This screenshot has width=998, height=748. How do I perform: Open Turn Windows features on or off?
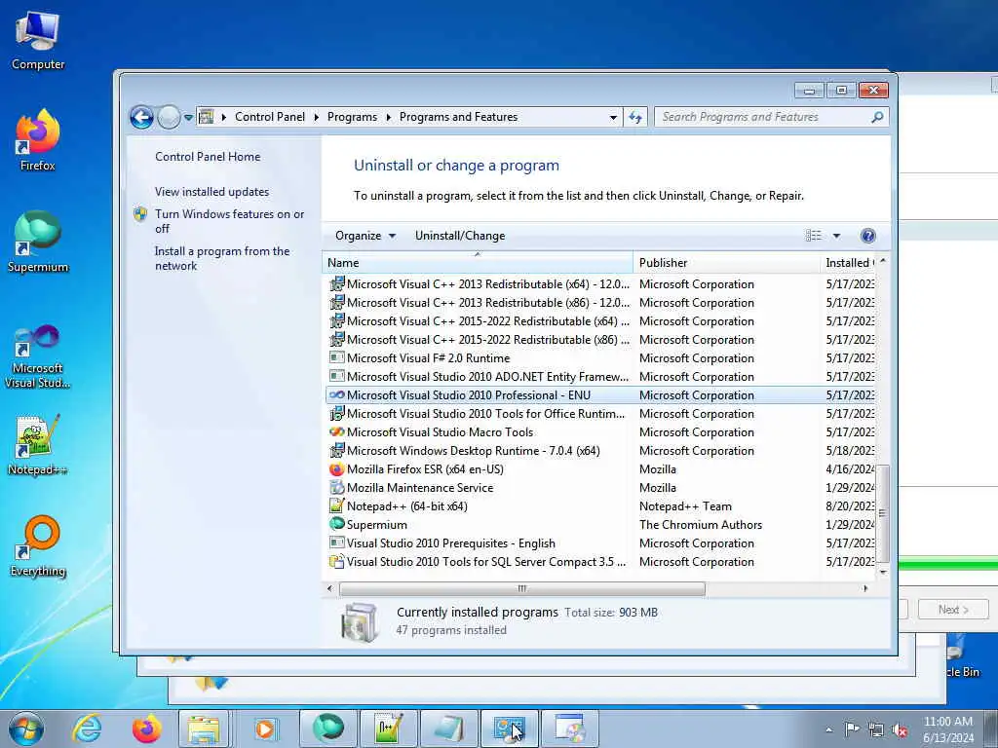click(x=229, y=221)
